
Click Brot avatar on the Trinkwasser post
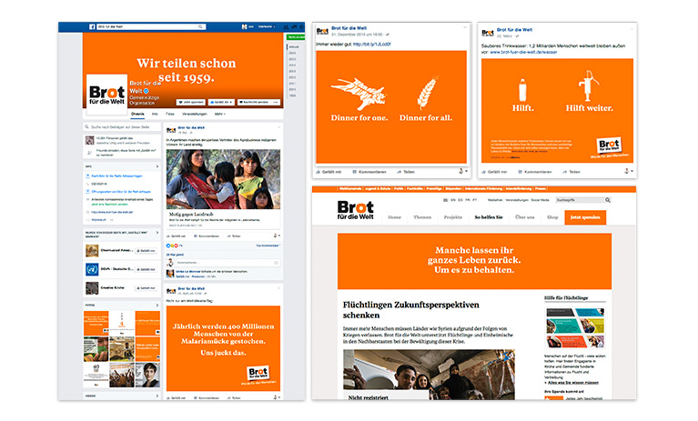pyautogui.click(x=488, y=33)
